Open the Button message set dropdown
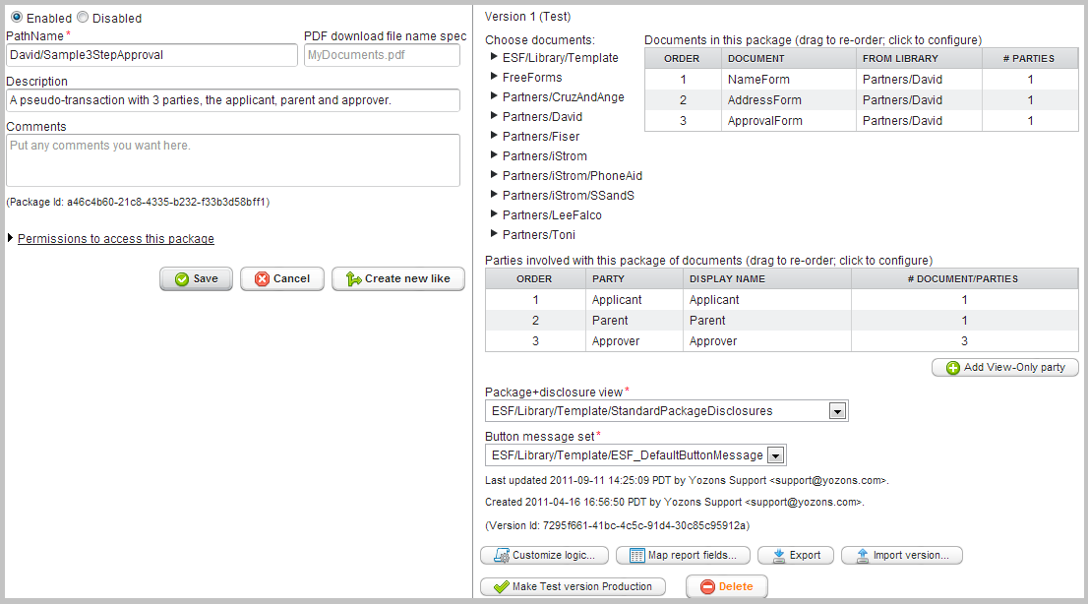The image size is (1088, 604). click(x=775, y=455)
